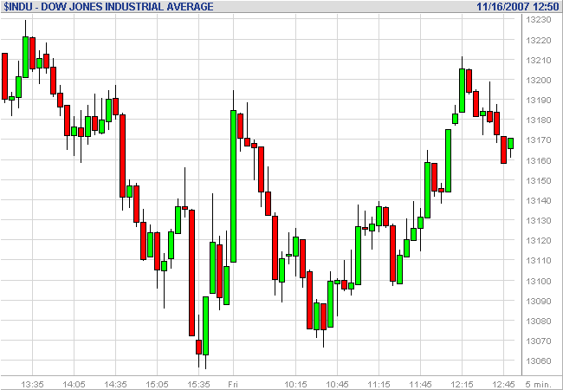563x390 pixels.
Task: Select the 13200 price axis label
Action: [x=538, y=80]
